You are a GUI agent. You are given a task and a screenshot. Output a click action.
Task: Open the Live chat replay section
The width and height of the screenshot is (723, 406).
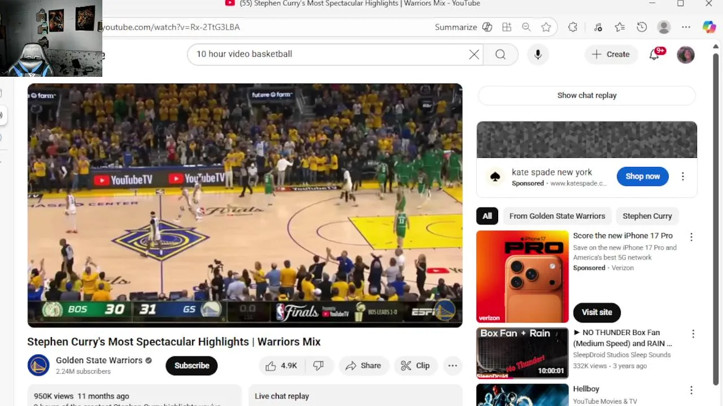coord(355,396)
